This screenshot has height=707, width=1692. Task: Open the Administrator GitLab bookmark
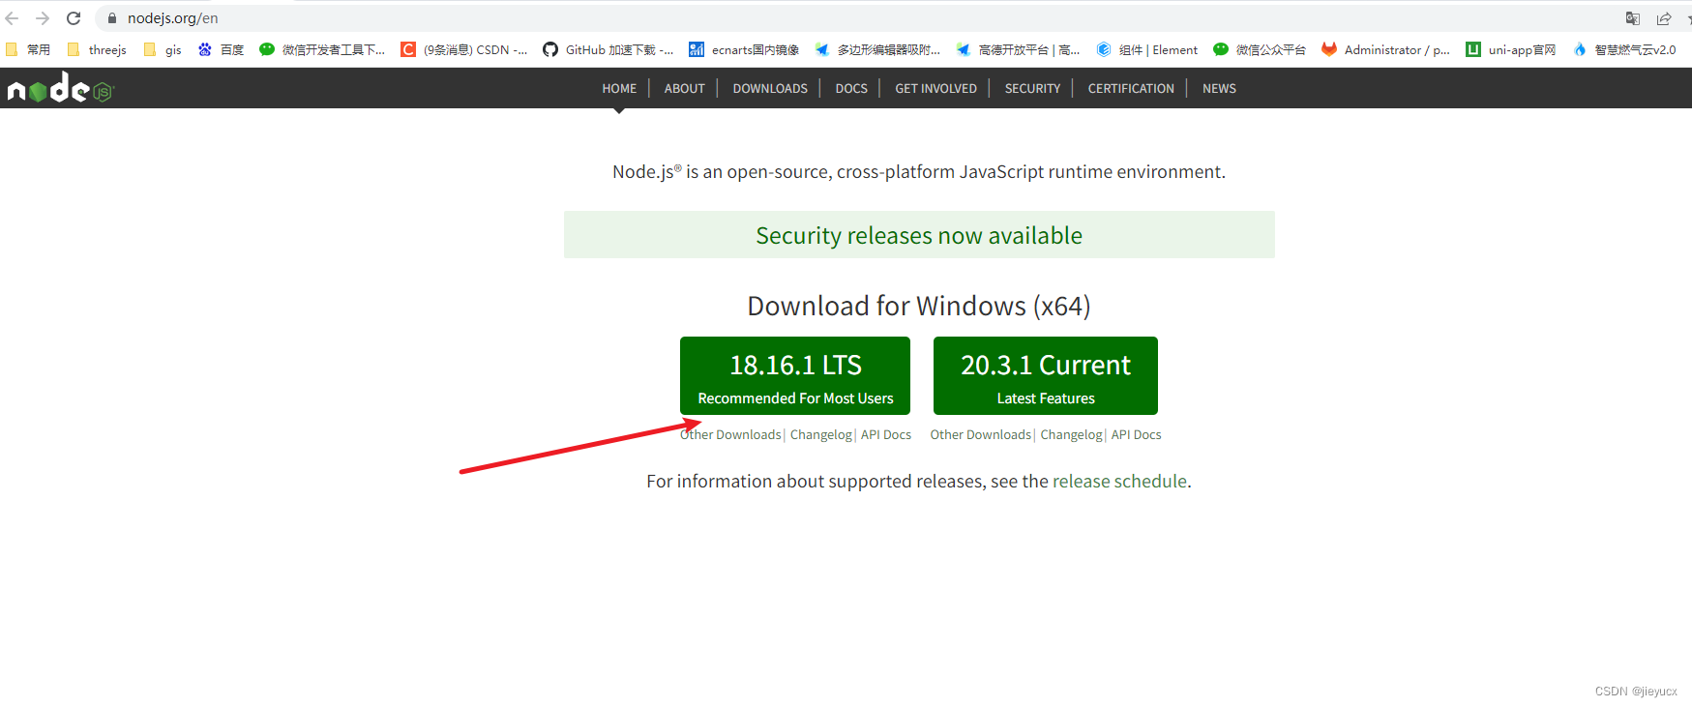tap(1385, 49)
